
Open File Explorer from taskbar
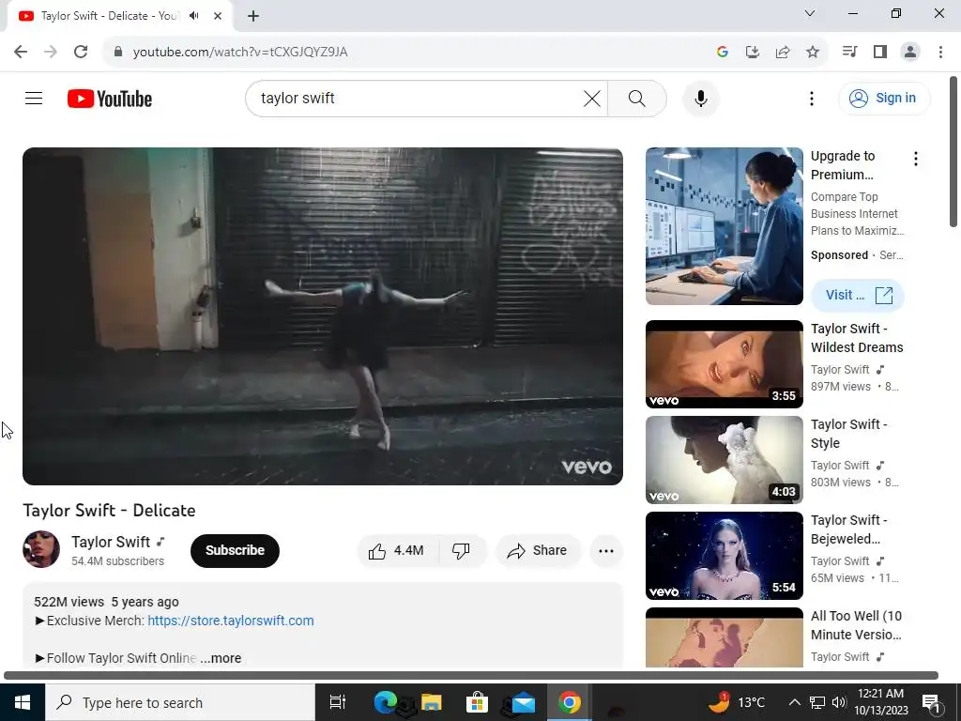pyautogui.click(x=431, y=702)
